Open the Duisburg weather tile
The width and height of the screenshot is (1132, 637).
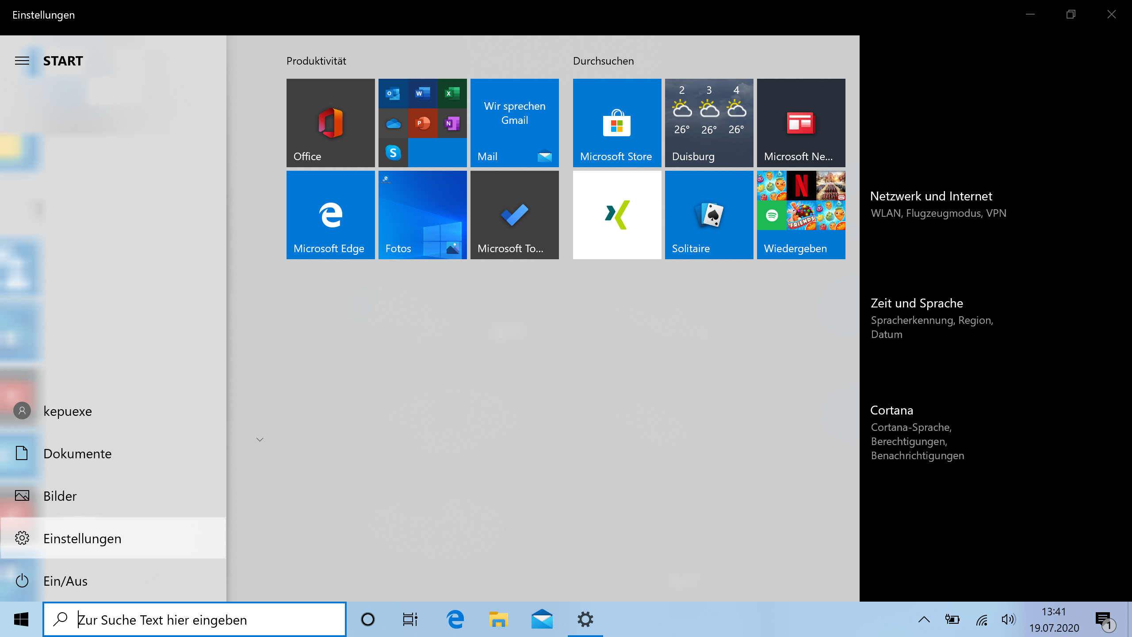coord(709,123)
